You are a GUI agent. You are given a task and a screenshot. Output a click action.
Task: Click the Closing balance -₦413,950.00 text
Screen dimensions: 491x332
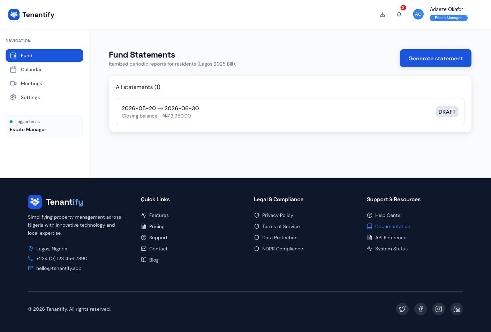pos(156,116)
